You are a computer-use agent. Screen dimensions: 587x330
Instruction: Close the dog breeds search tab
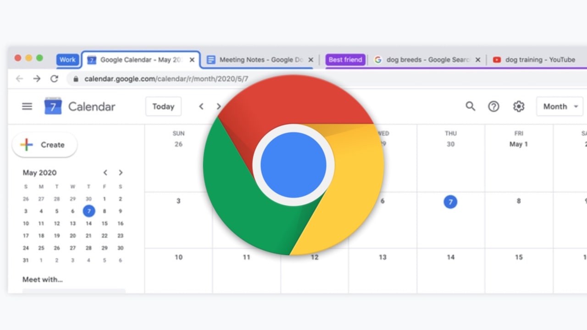(478, 60)
